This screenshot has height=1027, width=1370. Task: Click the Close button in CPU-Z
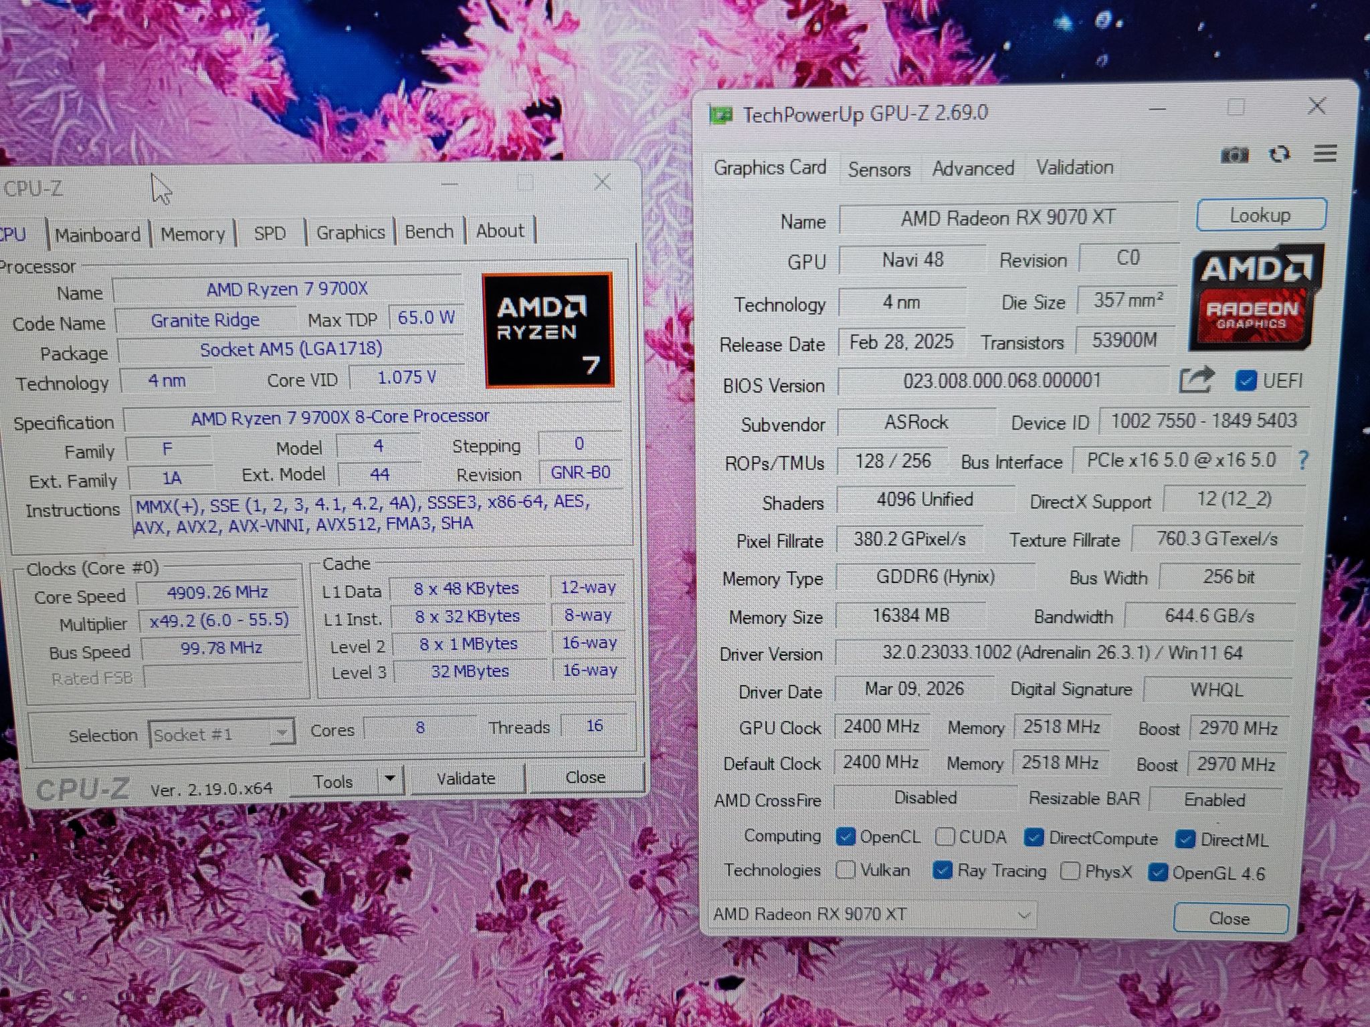[585, 777]
